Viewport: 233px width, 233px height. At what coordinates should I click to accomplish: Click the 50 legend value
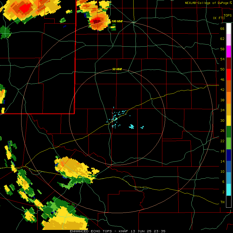(x=222, y=69)
